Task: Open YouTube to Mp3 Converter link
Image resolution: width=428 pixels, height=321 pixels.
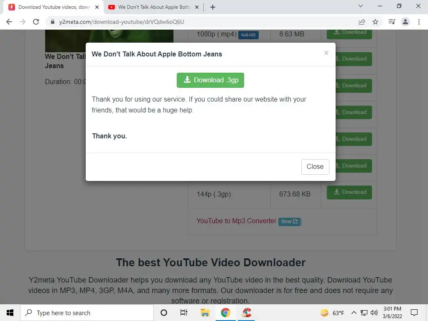Action: pos(237,221)
